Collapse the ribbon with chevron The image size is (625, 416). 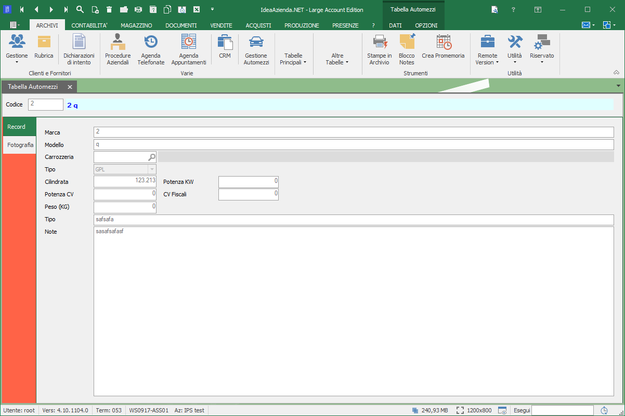coord(617,72)
